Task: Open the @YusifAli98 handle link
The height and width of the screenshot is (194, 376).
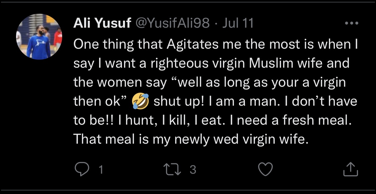Action: pos(171,24)
